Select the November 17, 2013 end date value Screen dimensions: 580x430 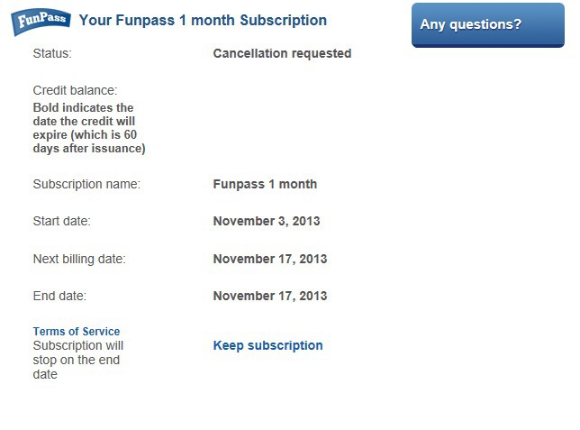click(270, 296)
